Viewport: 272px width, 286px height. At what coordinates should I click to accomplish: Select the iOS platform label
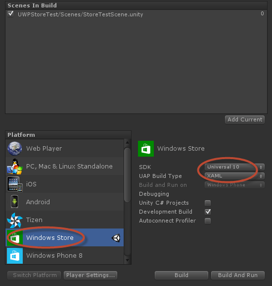click(x=31, y=184)
